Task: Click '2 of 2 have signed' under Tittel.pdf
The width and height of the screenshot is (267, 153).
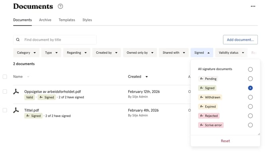Action: click(x=58, y=116)
